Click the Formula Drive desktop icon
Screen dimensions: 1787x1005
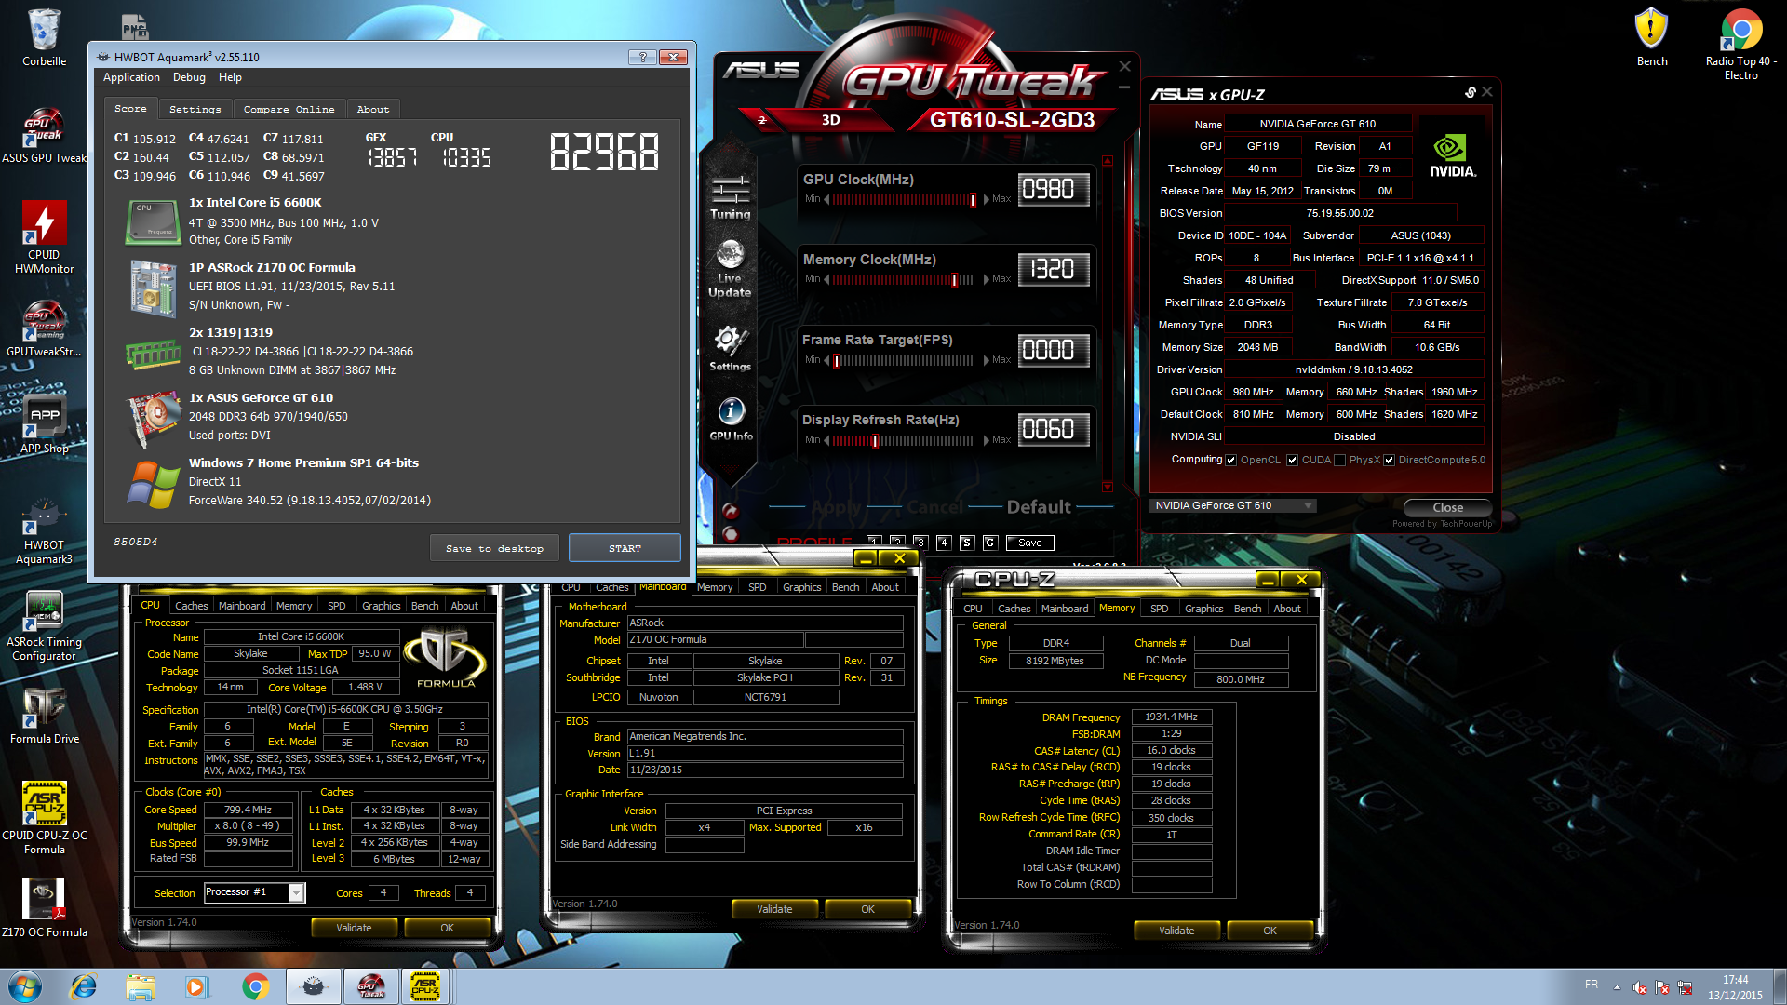pyautogui.click(x=44, y=716)
